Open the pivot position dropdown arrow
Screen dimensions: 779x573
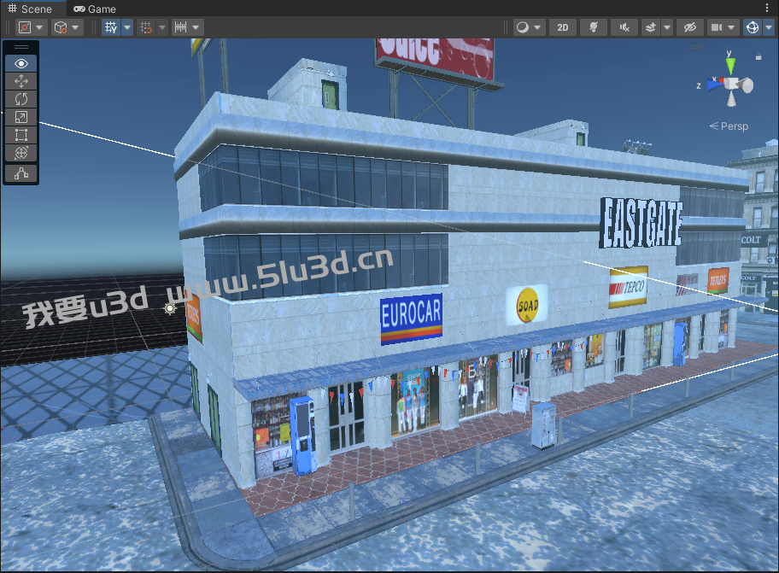(x=40, y=27)
